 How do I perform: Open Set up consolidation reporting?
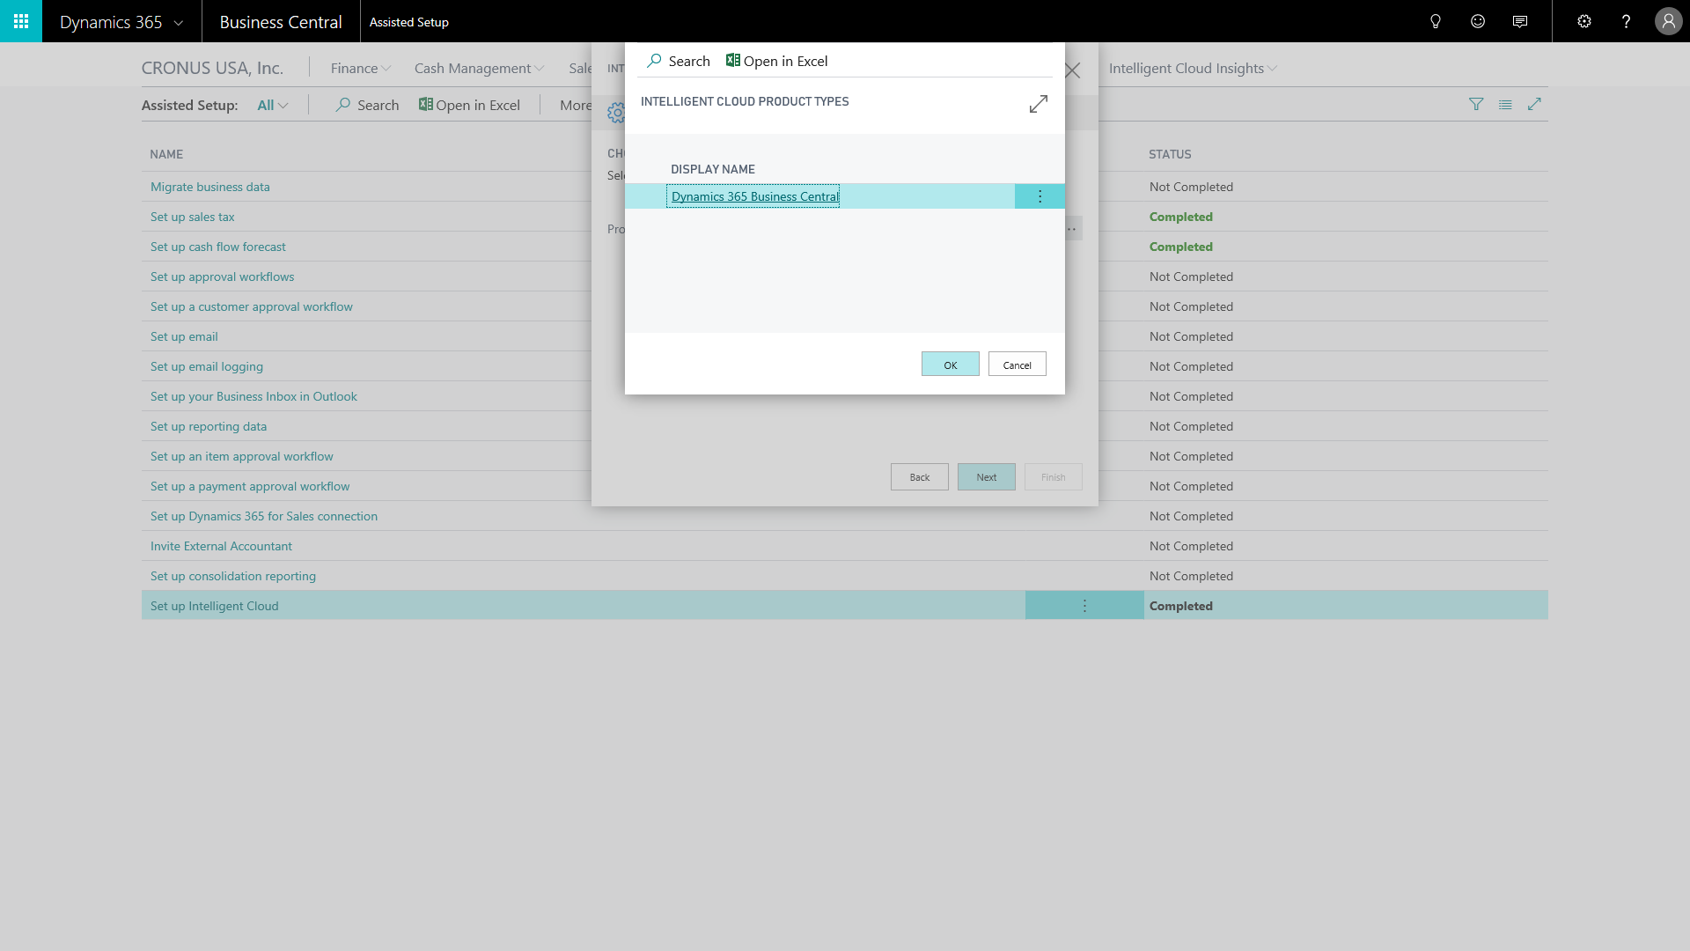[233, 576]
